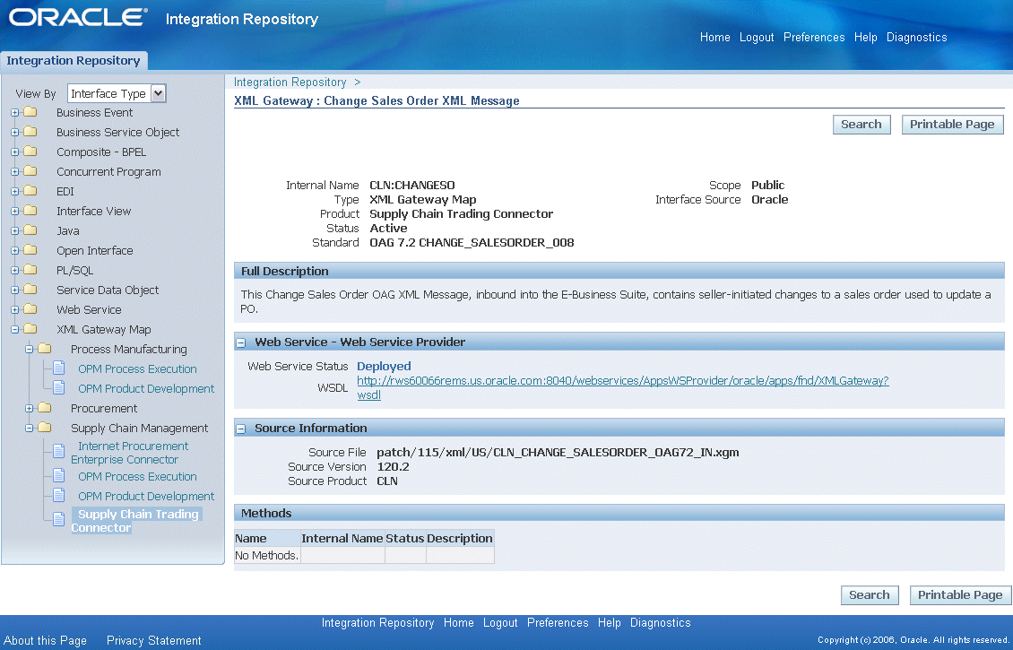Click the Deployed web service status
Image resolution: width=1013 pixels, height=650 pixels.
tap(384, 367)
